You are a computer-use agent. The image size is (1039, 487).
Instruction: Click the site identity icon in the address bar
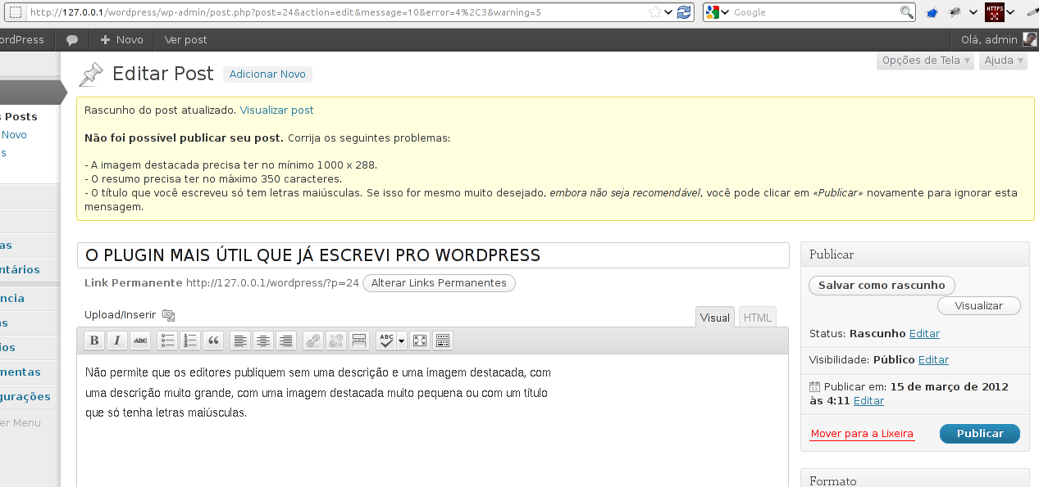pyautogui.click(x=15, y=12)
